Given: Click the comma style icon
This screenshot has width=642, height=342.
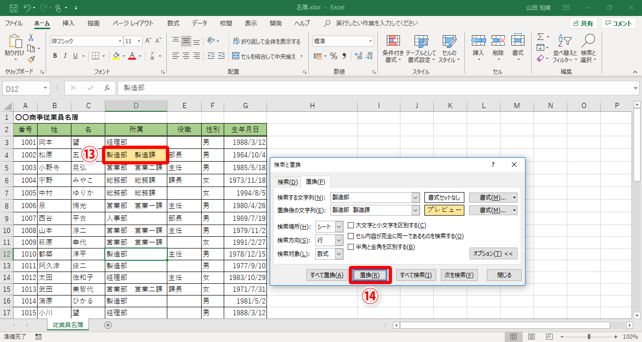Looking at the screenshot, I should (344, 56).
